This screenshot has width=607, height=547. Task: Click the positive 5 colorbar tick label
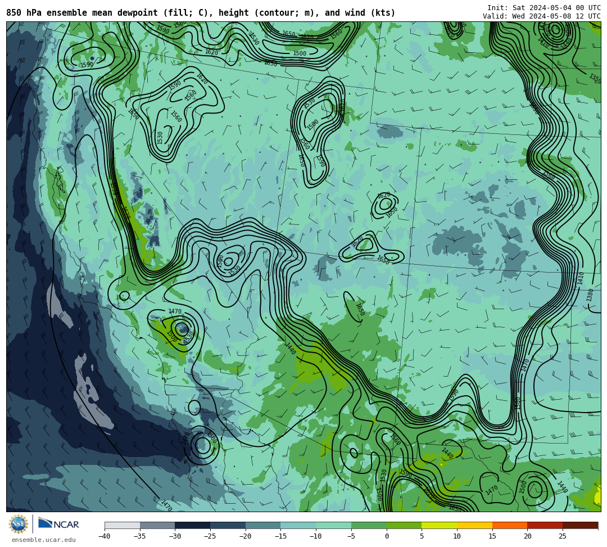[x=422, y=536]
